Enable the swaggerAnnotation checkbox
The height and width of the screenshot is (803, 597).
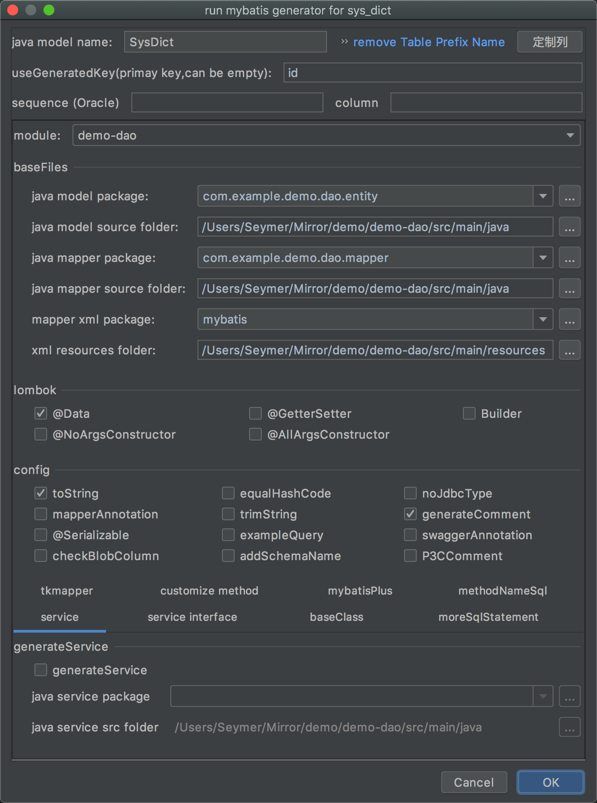coord(410,535)
